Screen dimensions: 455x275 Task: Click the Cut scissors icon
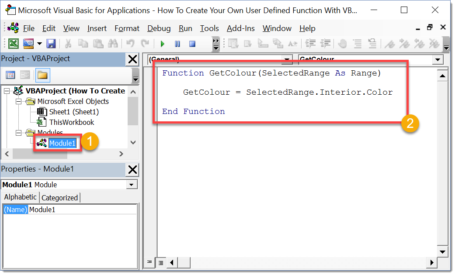[x=68, y=44]
